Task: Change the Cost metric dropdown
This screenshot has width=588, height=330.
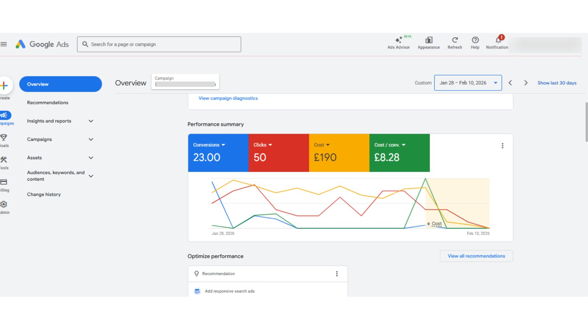Action: pyautogui.click(x=322, y=145)
